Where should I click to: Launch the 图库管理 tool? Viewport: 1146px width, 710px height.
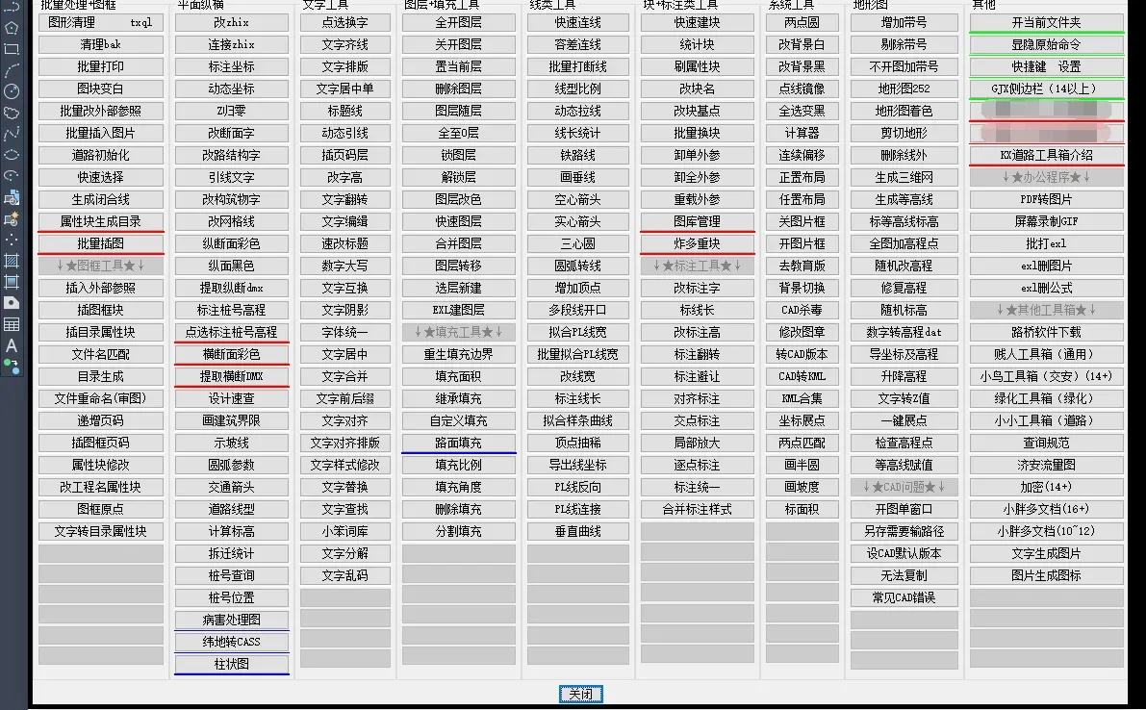click(697, 221)
